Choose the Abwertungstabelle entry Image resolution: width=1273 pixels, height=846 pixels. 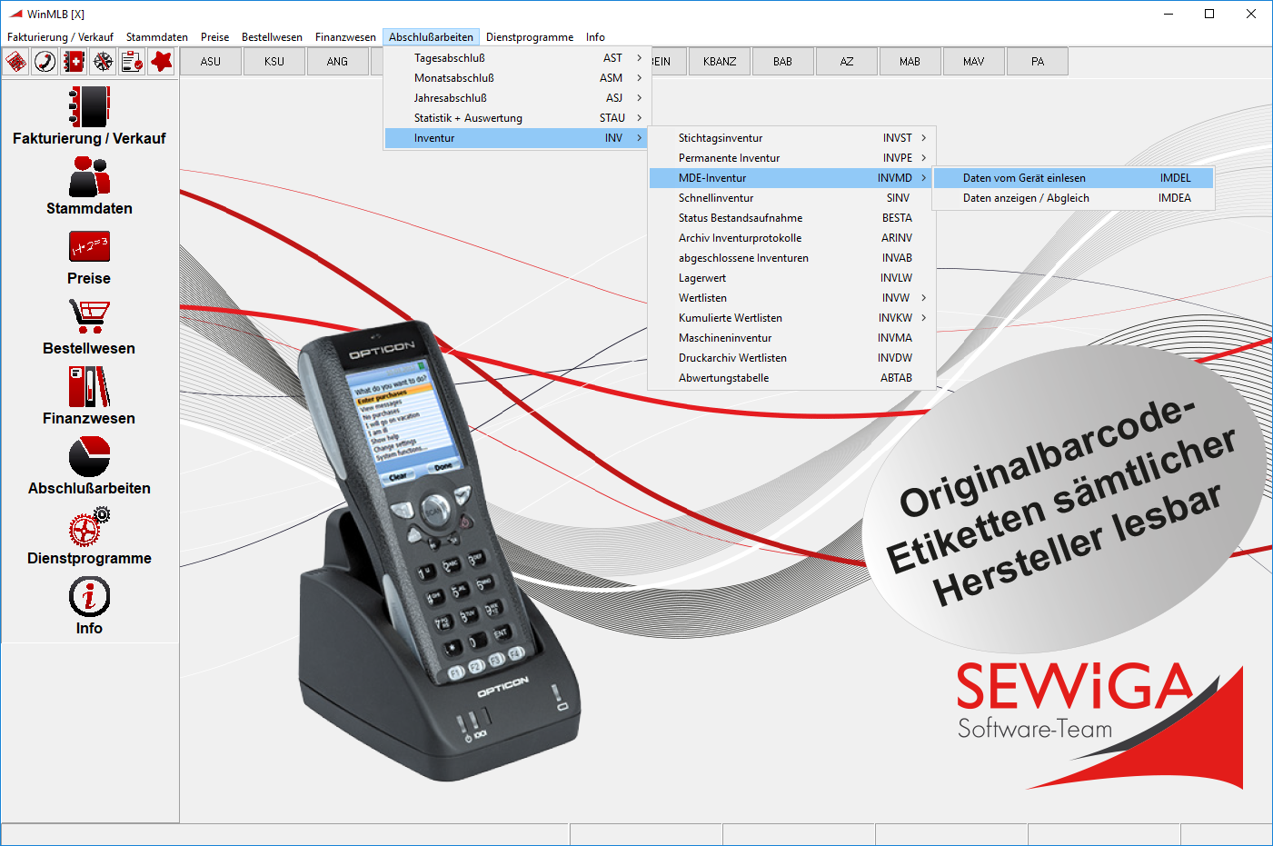pos(791,378)
